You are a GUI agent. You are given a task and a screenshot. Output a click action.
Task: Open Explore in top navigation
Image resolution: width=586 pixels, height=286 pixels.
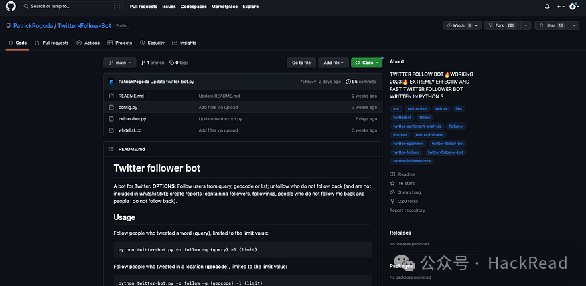click(x=250, y=7)
